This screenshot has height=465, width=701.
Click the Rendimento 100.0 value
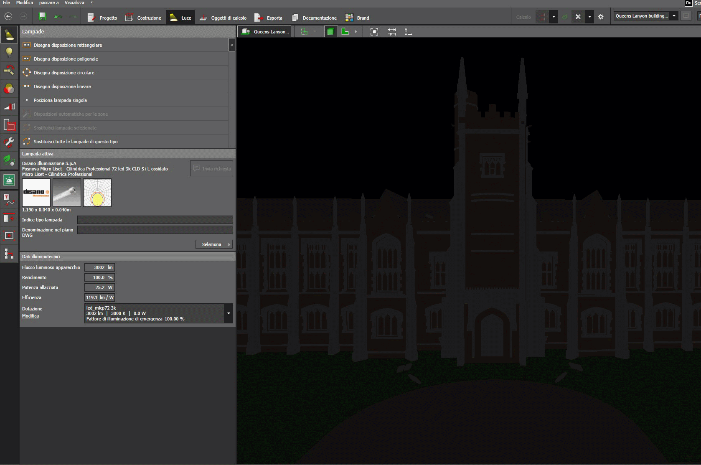(95, 277)
